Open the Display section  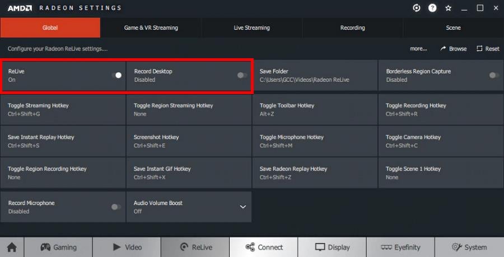coord(332,247)
